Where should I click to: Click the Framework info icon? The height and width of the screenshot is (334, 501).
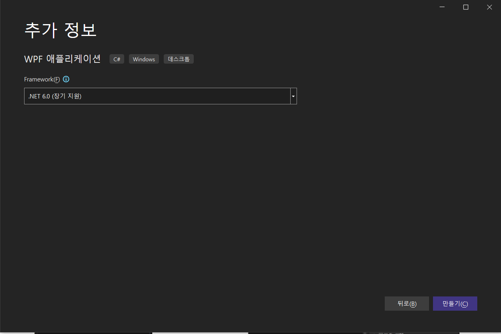click(x=66, y=79)
